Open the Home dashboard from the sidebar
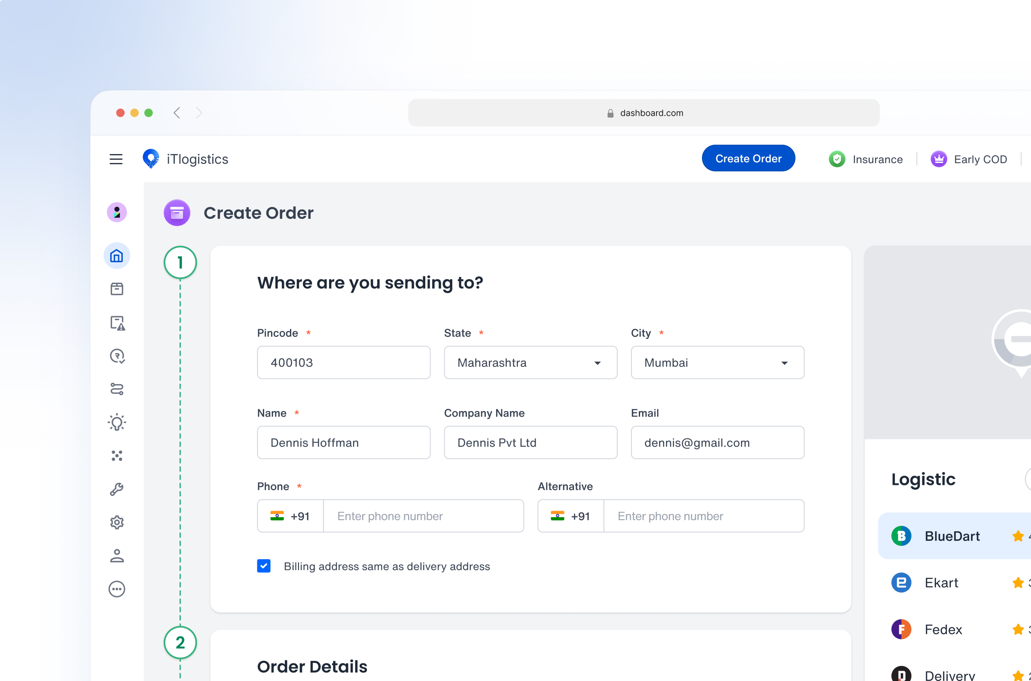Screen dimensions: 1031x681 116,256
